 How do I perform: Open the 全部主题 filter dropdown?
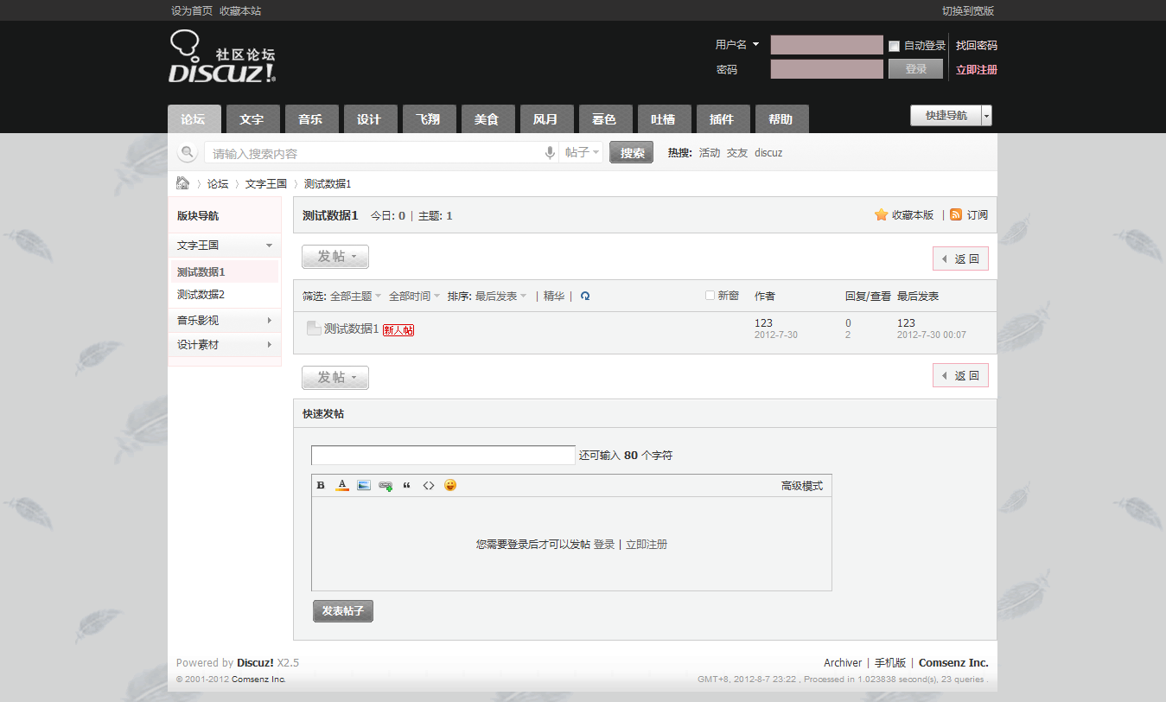point(355,296)
